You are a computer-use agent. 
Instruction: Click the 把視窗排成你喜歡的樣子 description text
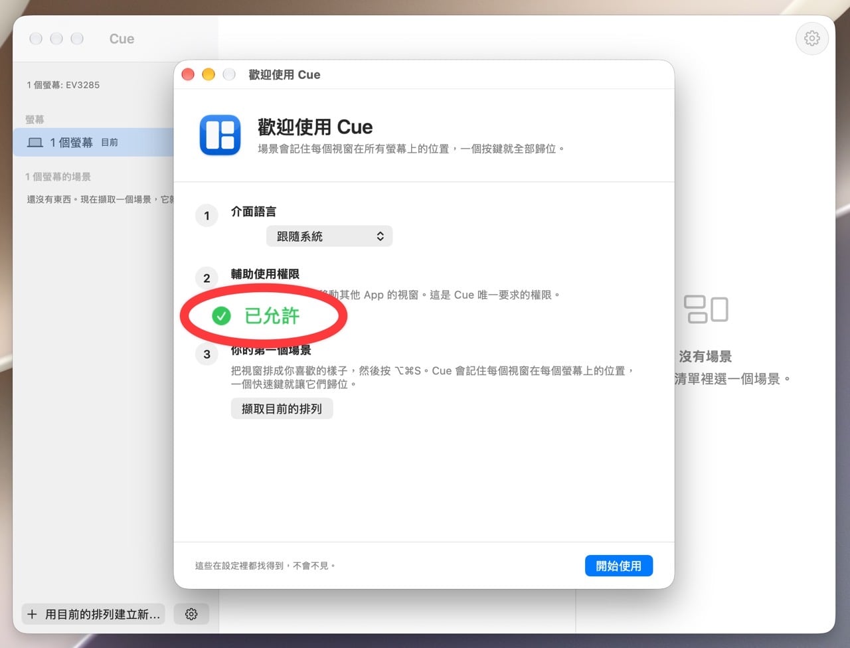(x=433, y=377)
